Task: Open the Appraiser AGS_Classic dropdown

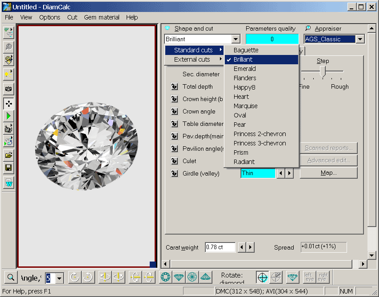Action: click(360, 39)
